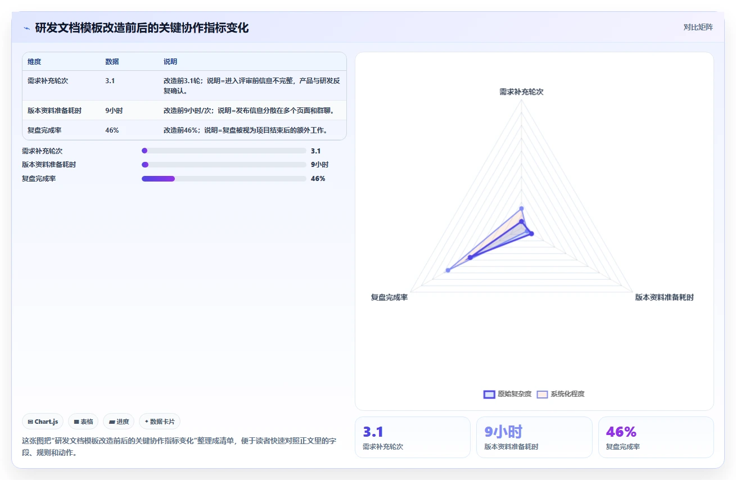Click the 系统化程度 point on 需求补充轮次 axis
Image resolution: width=736 pixels, height=480 pixels.
point(522,209)
